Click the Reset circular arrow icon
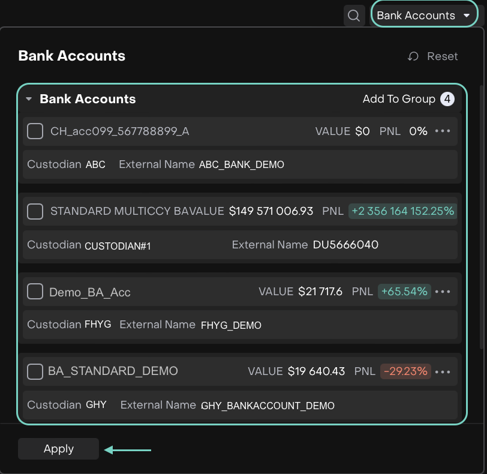This screenshot has height=474, width=487. tap(413, 56)
